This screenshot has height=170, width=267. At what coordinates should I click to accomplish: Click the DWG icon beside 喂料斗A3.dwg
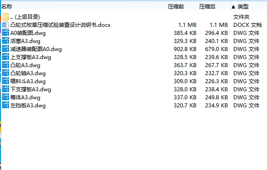tap(5, 81)
